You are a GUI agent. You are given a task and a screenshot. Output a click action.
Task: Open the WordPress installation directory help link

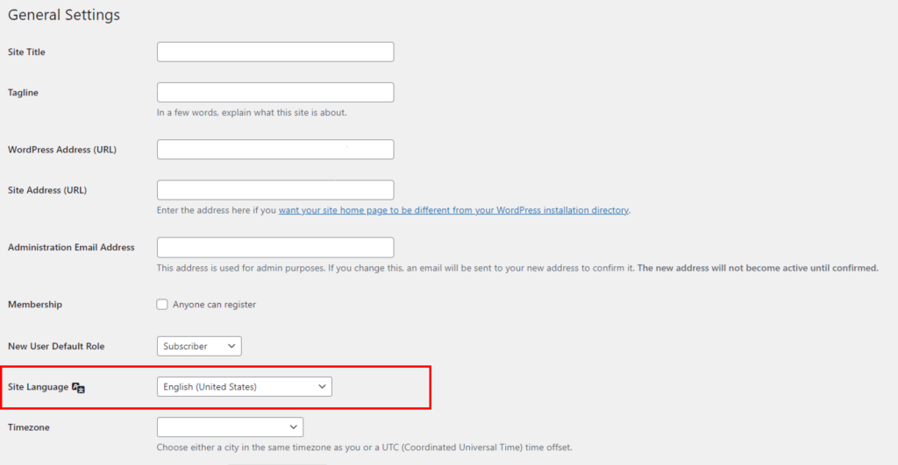[x=453, y=210]
